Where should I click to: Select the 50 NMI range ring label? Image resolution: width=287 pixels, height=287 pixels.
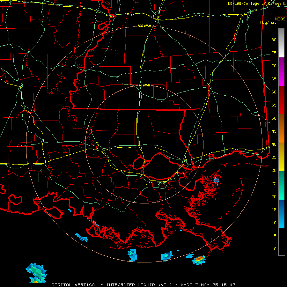pyautogui.click(x=144, y=85)
